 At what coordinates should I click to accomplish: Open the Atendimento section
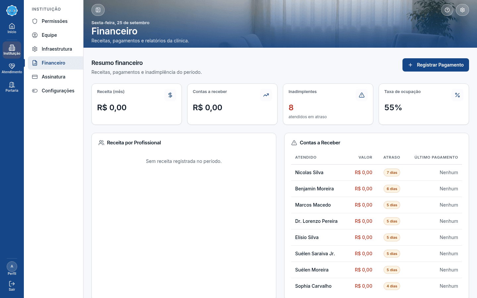pos(12,69)
